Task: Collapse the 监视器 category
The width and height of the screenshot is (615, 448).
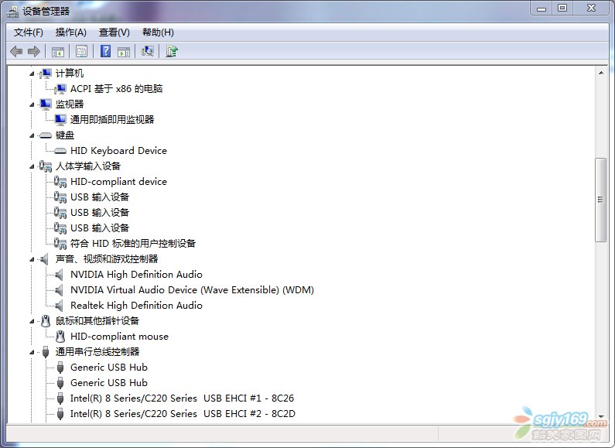Action: [32, 104]
